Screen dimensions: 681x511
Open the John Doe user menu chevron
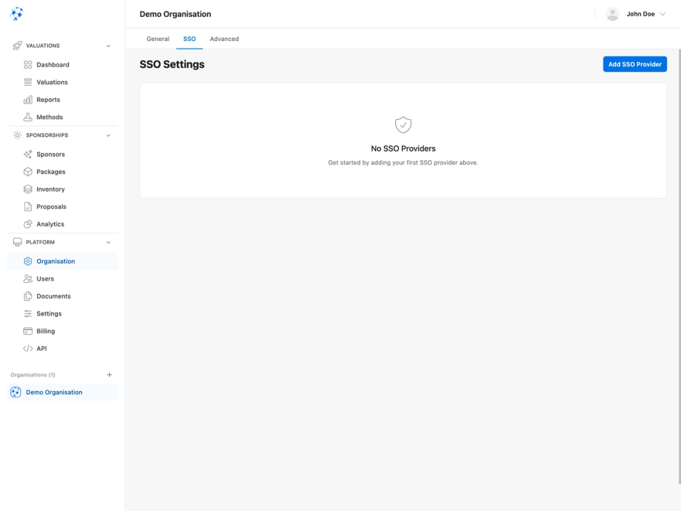point(663,14)
